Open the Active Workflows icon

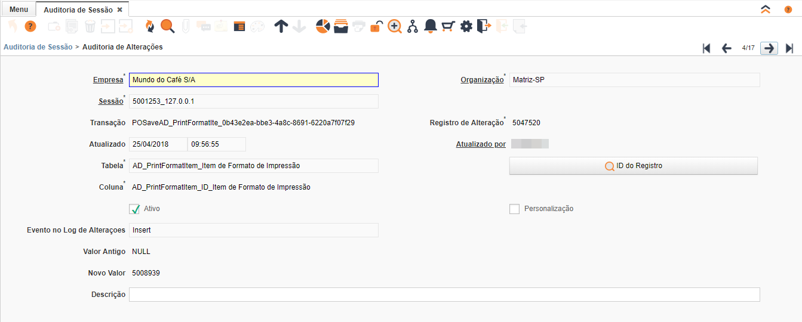pos(413,26)
